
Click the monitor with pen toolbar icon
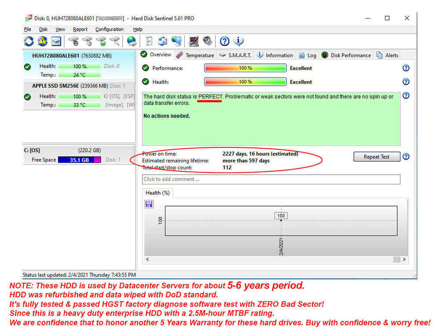tap(194, 41)
